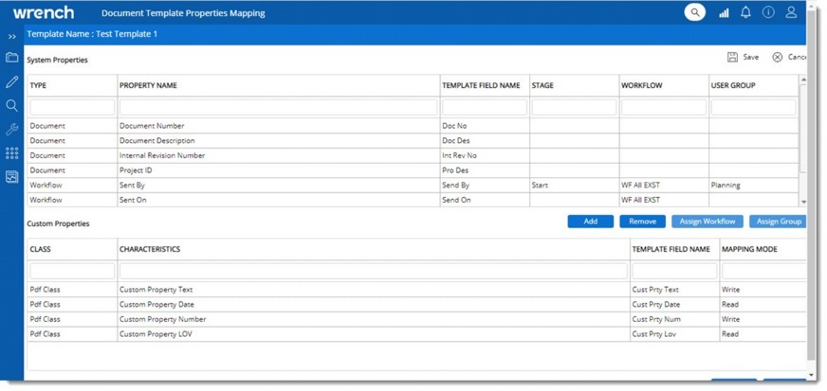Click the Stage column filter box

[x=572, y=108]
